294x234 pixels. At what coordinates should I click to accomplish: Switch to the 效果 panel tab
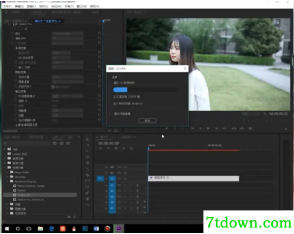tap(55, 137)
